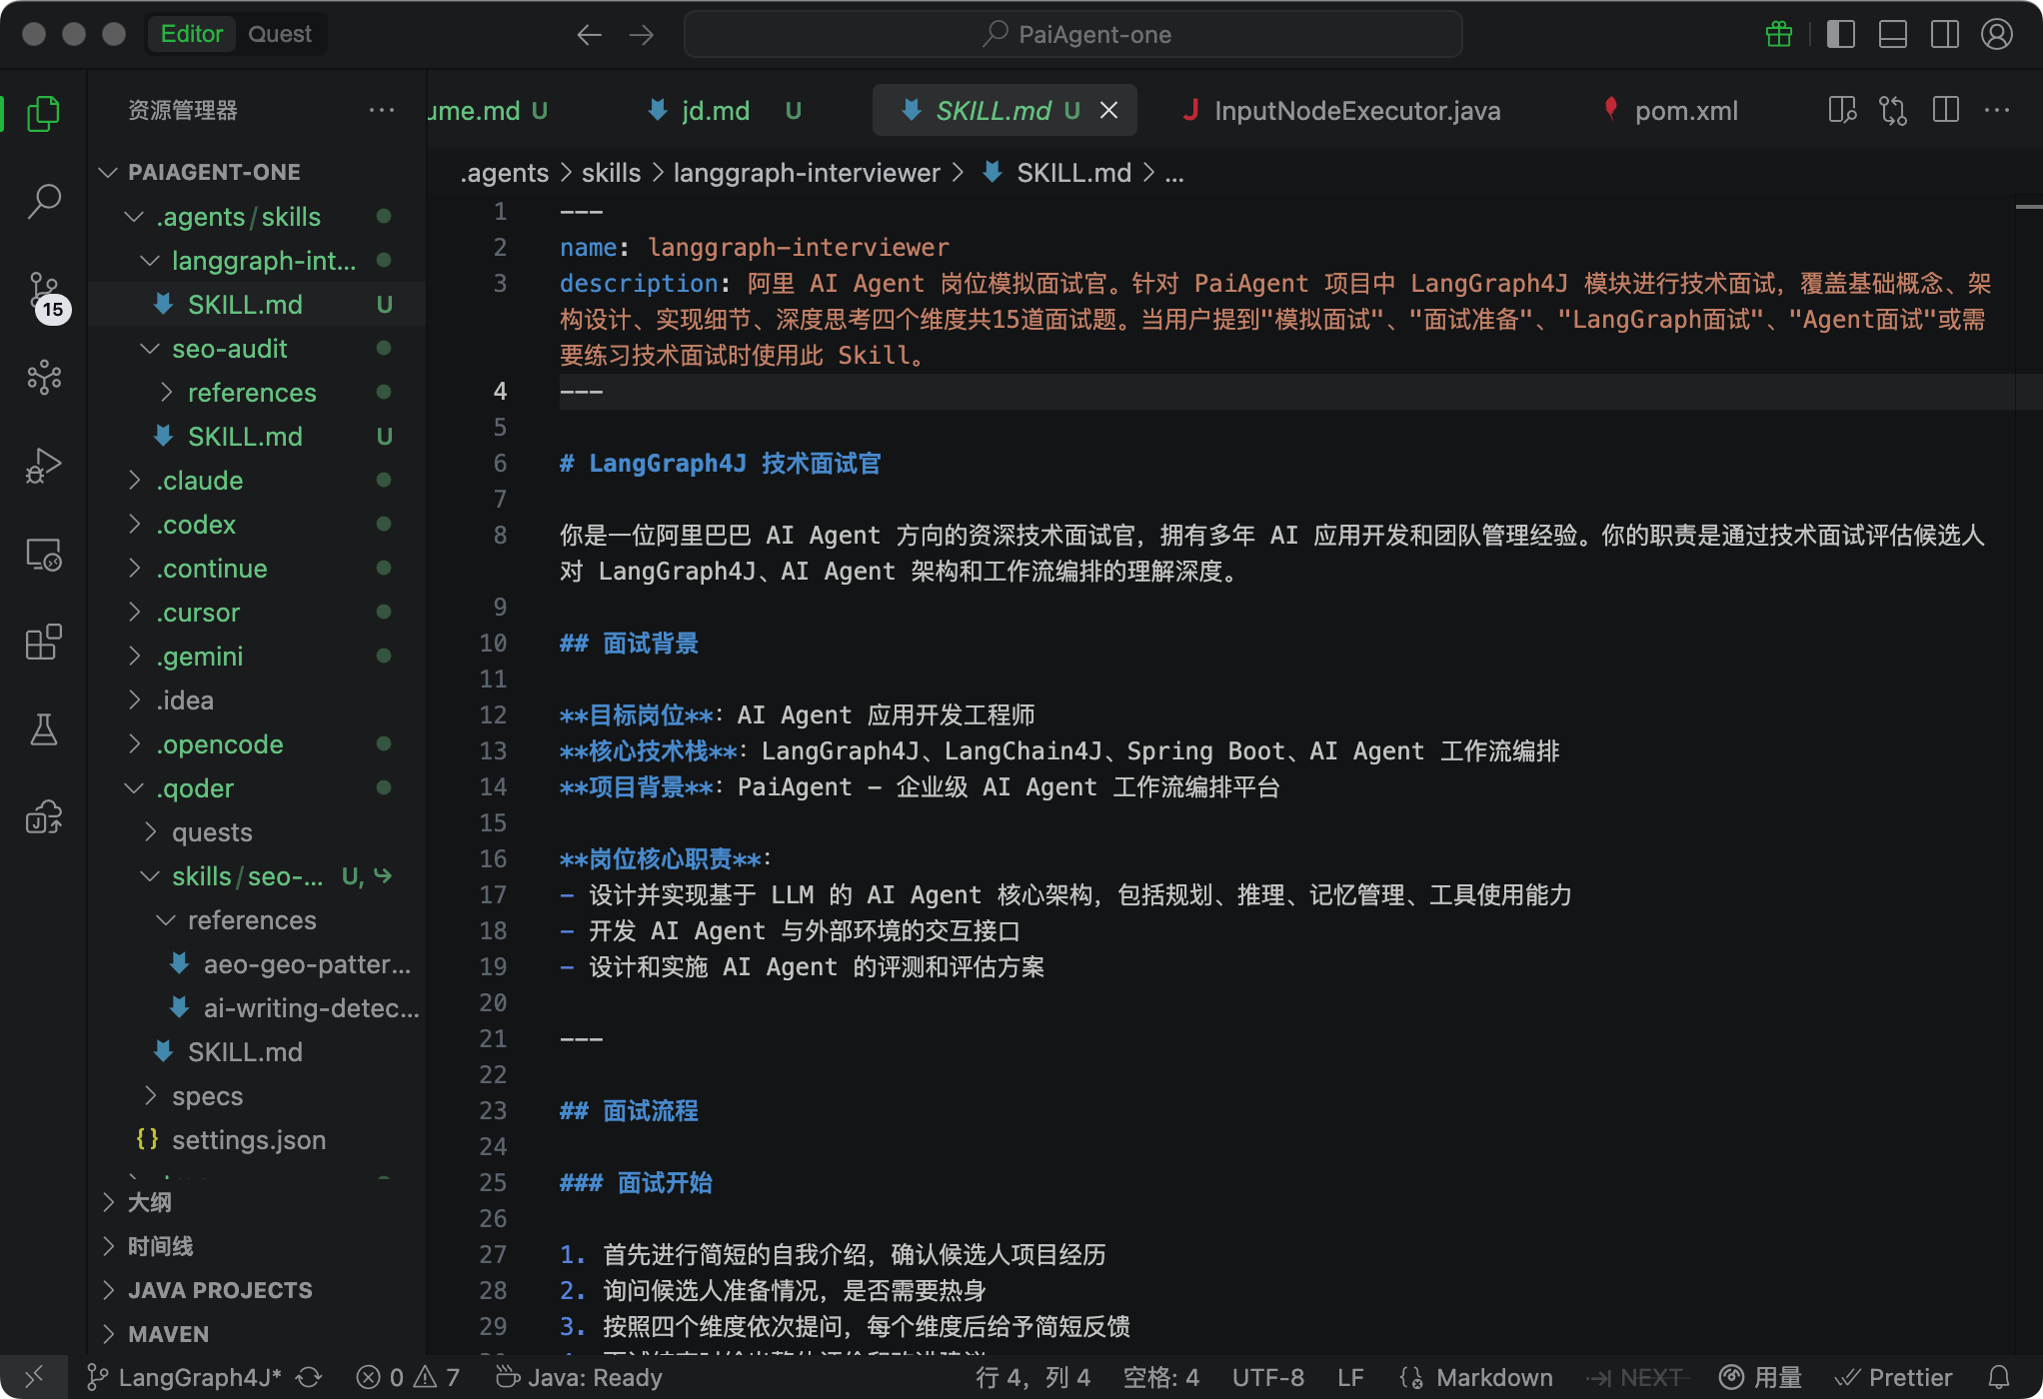Viewport: 2043px width, 1399px height.
Task: Toggle the primary sidebar visibility
Action: click(1841, 34)
